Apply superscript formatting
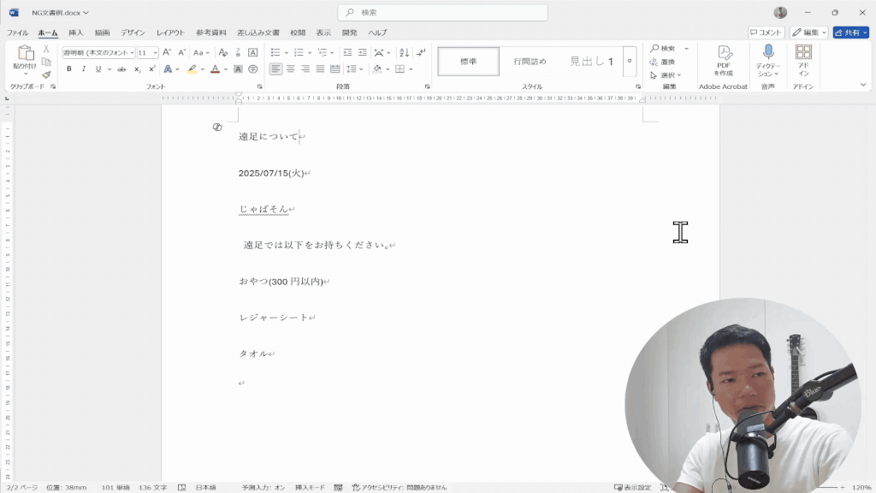 [151, 69]
